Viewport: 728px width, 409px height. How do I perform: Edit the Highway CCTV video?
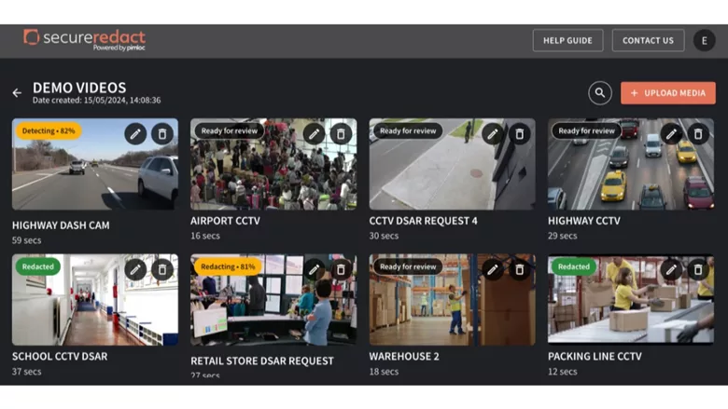671,134
